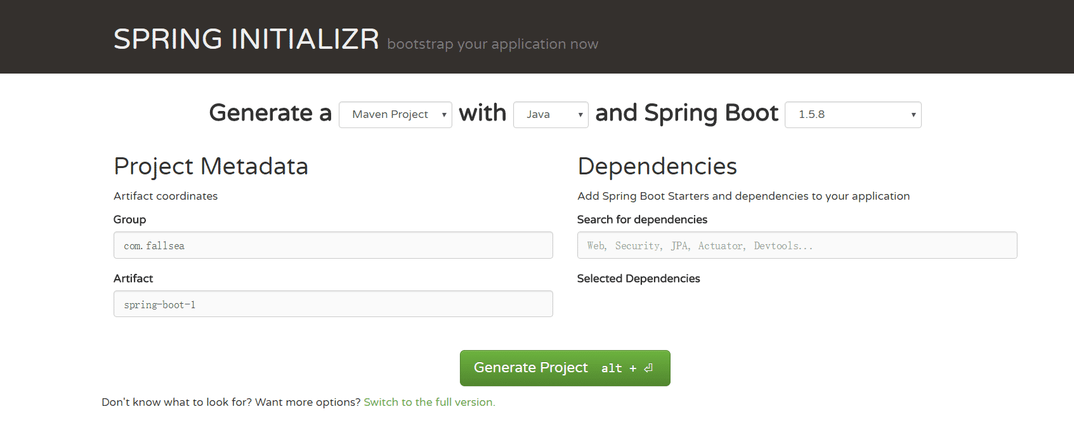Viewport: 1074px width, 442px height.
Task: Click the Group field label
Action: tap(129, 219)
